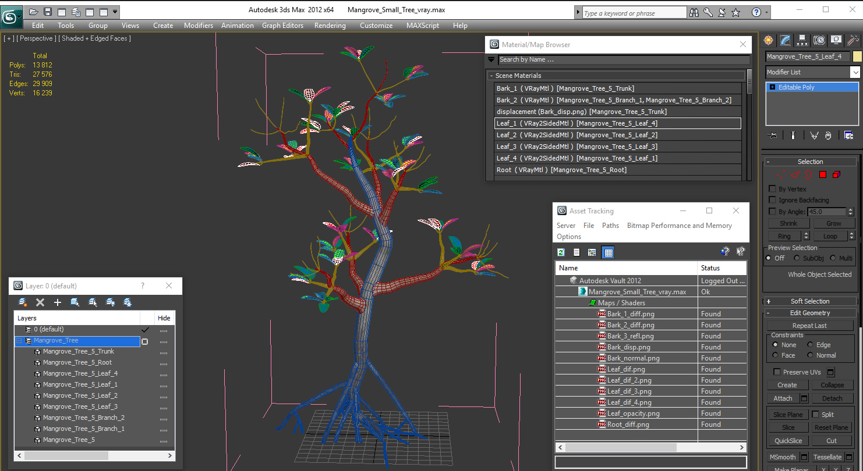Click the QuickSlice button
Image resolution: width=863 pixels, height=471 pixels.
(788, 441)
